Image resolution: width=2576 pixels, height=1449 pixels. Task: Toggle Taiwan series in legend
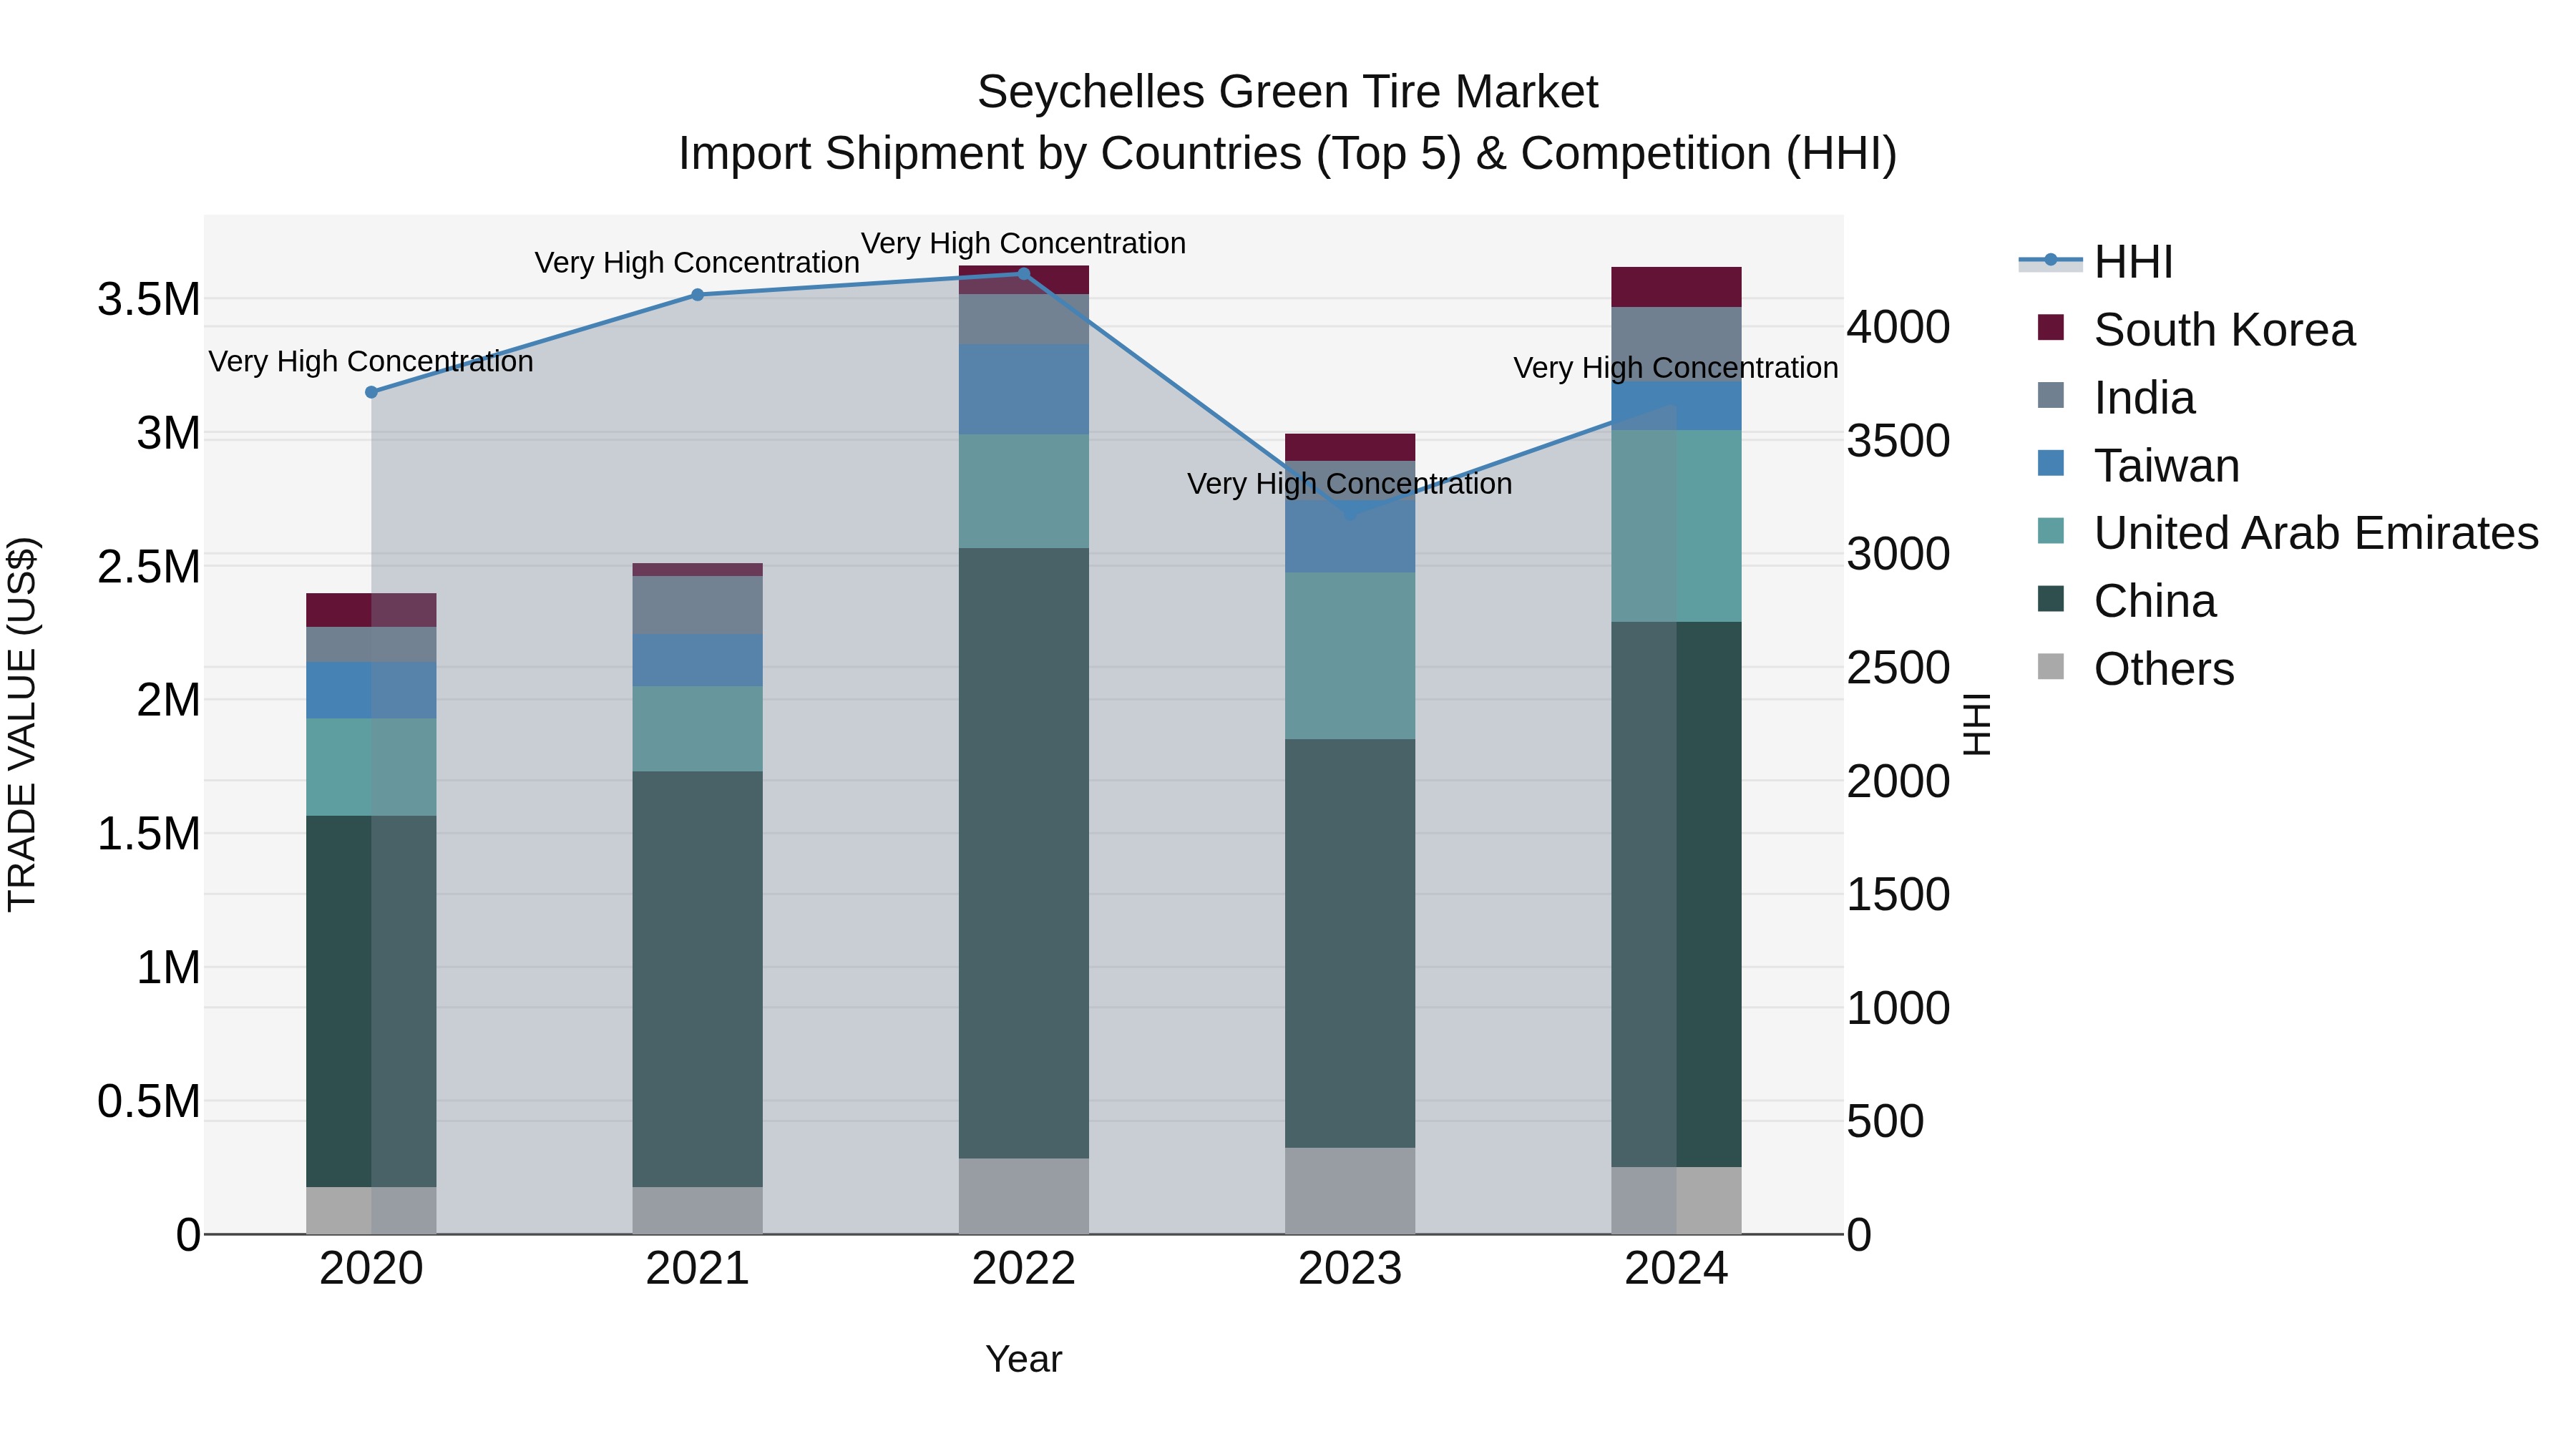tap(2138, 466)
